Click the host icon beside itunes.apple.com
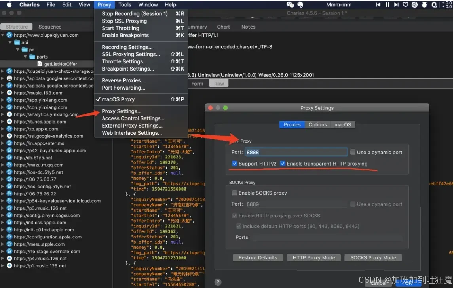The width and height of the screenshot is (454, 288). (x=9, y=121)
